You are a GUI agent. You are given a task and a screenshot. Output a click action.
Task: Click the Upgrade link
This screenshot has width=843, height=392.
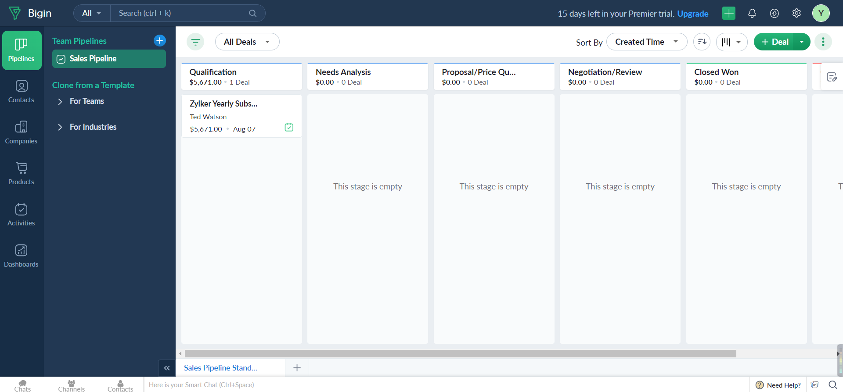click(692, 14)
